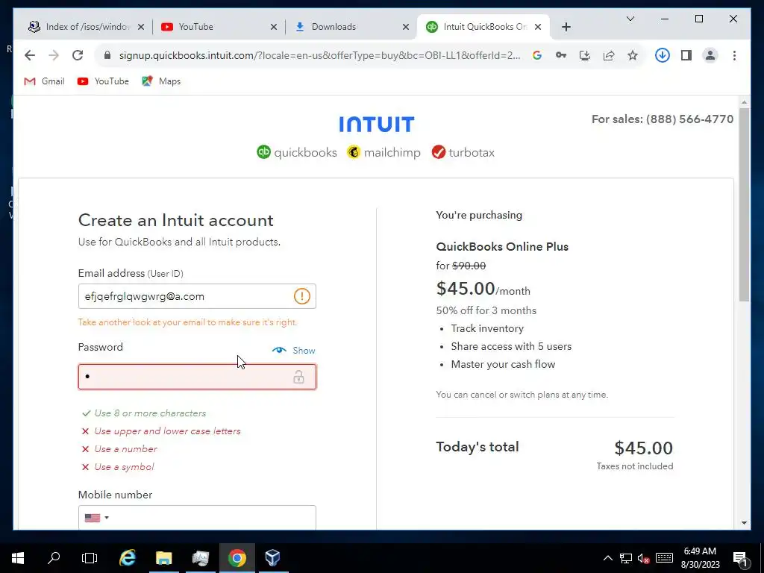
Task: Open the Chrome three-dot menu
Action: (734, 55)
